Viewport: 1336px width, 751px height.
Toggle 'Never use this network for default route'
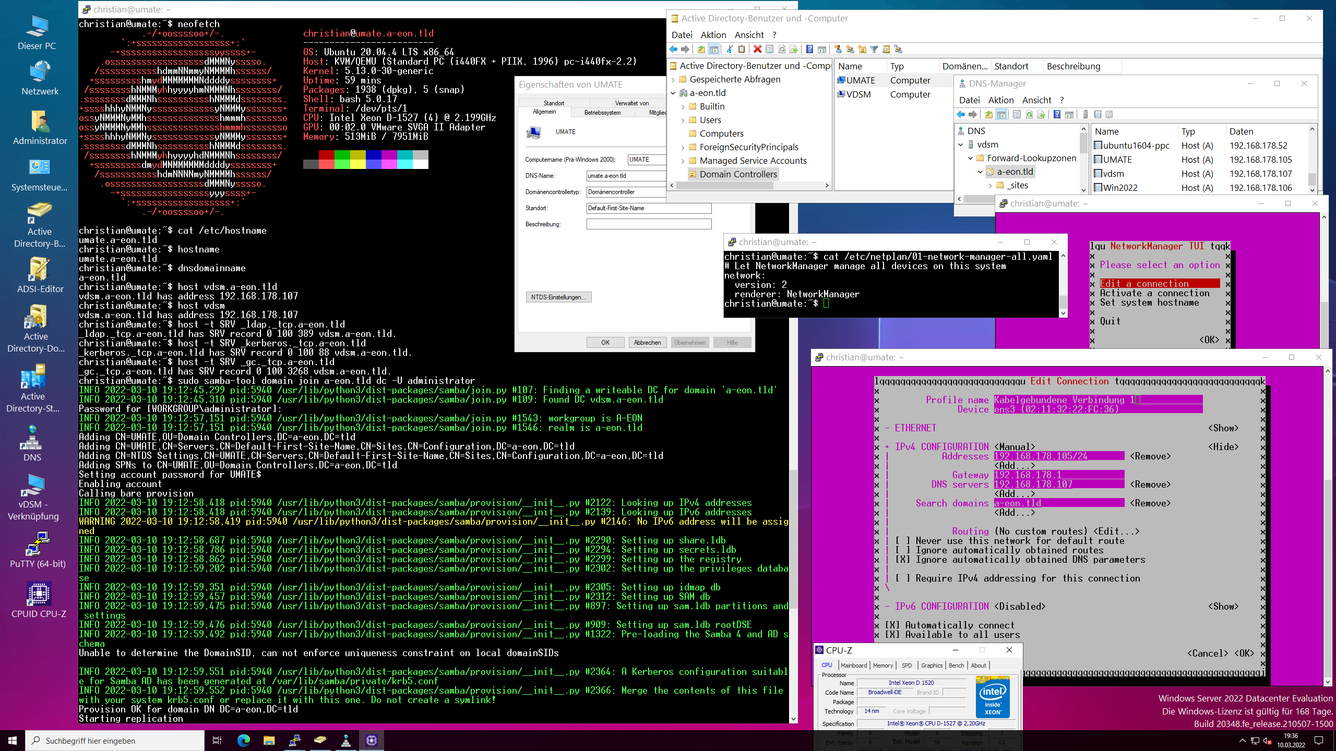(x=1010, y=541)
